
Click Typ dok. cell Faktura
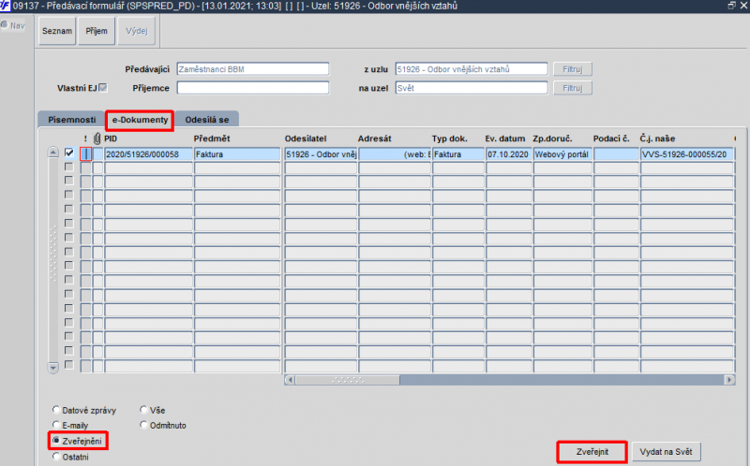[x=458, y=154]
